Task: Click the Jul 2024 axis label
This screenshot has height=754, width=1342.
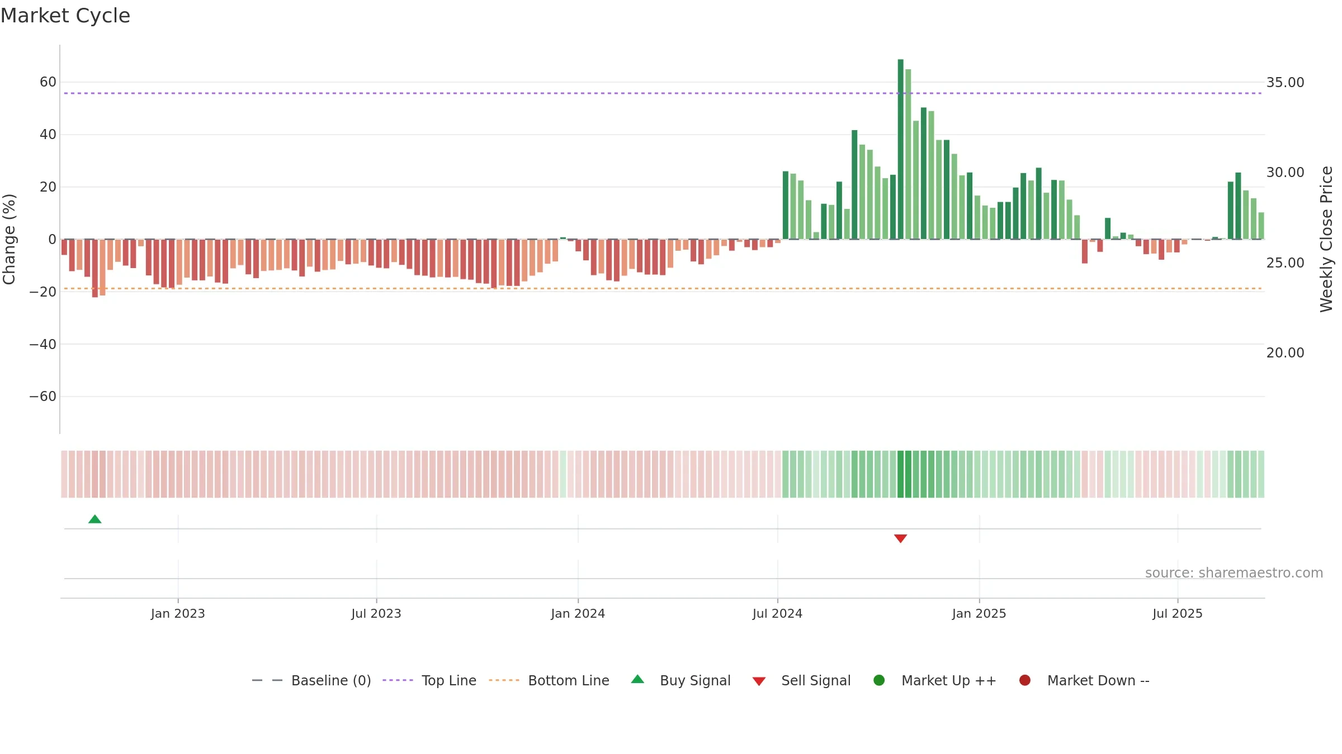Action: pos(777,613)
